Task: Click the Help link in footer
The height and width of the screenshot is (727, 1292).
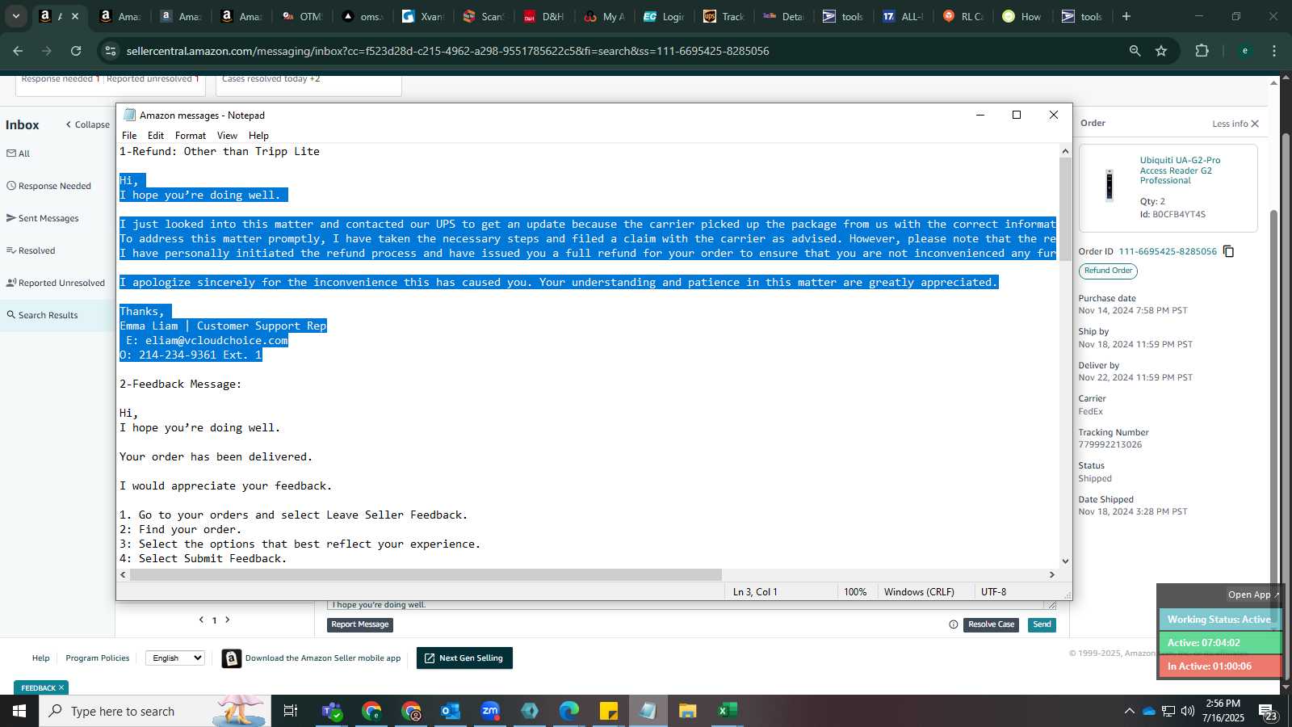Action: point(40,658)
